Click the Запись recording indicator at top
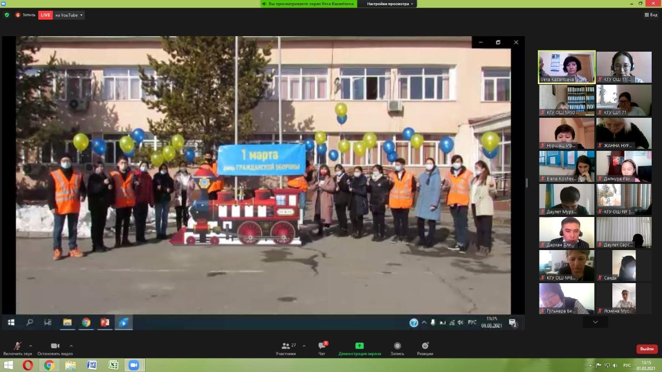 [x=26, y=15]
